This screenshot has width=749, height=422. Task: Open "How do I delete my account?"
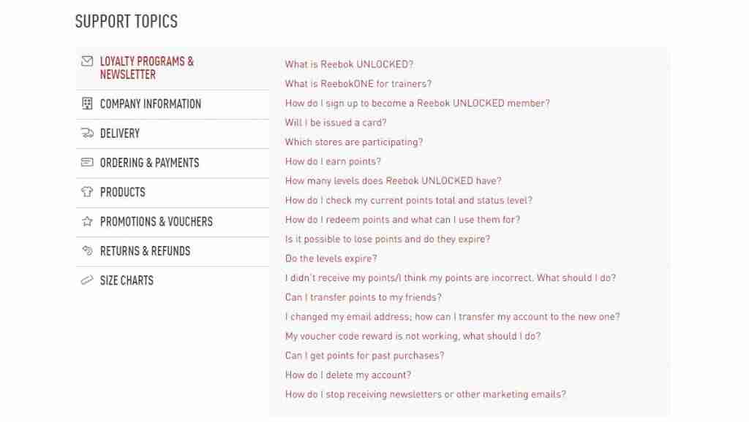(348, 375)
